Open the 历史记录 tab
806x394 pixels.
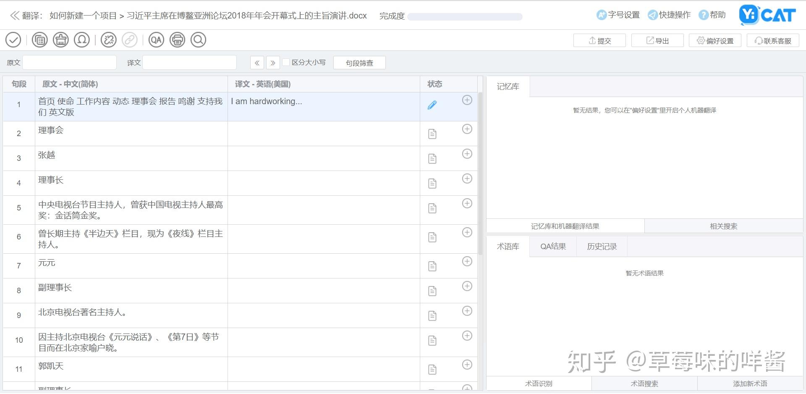click(601, 247)
